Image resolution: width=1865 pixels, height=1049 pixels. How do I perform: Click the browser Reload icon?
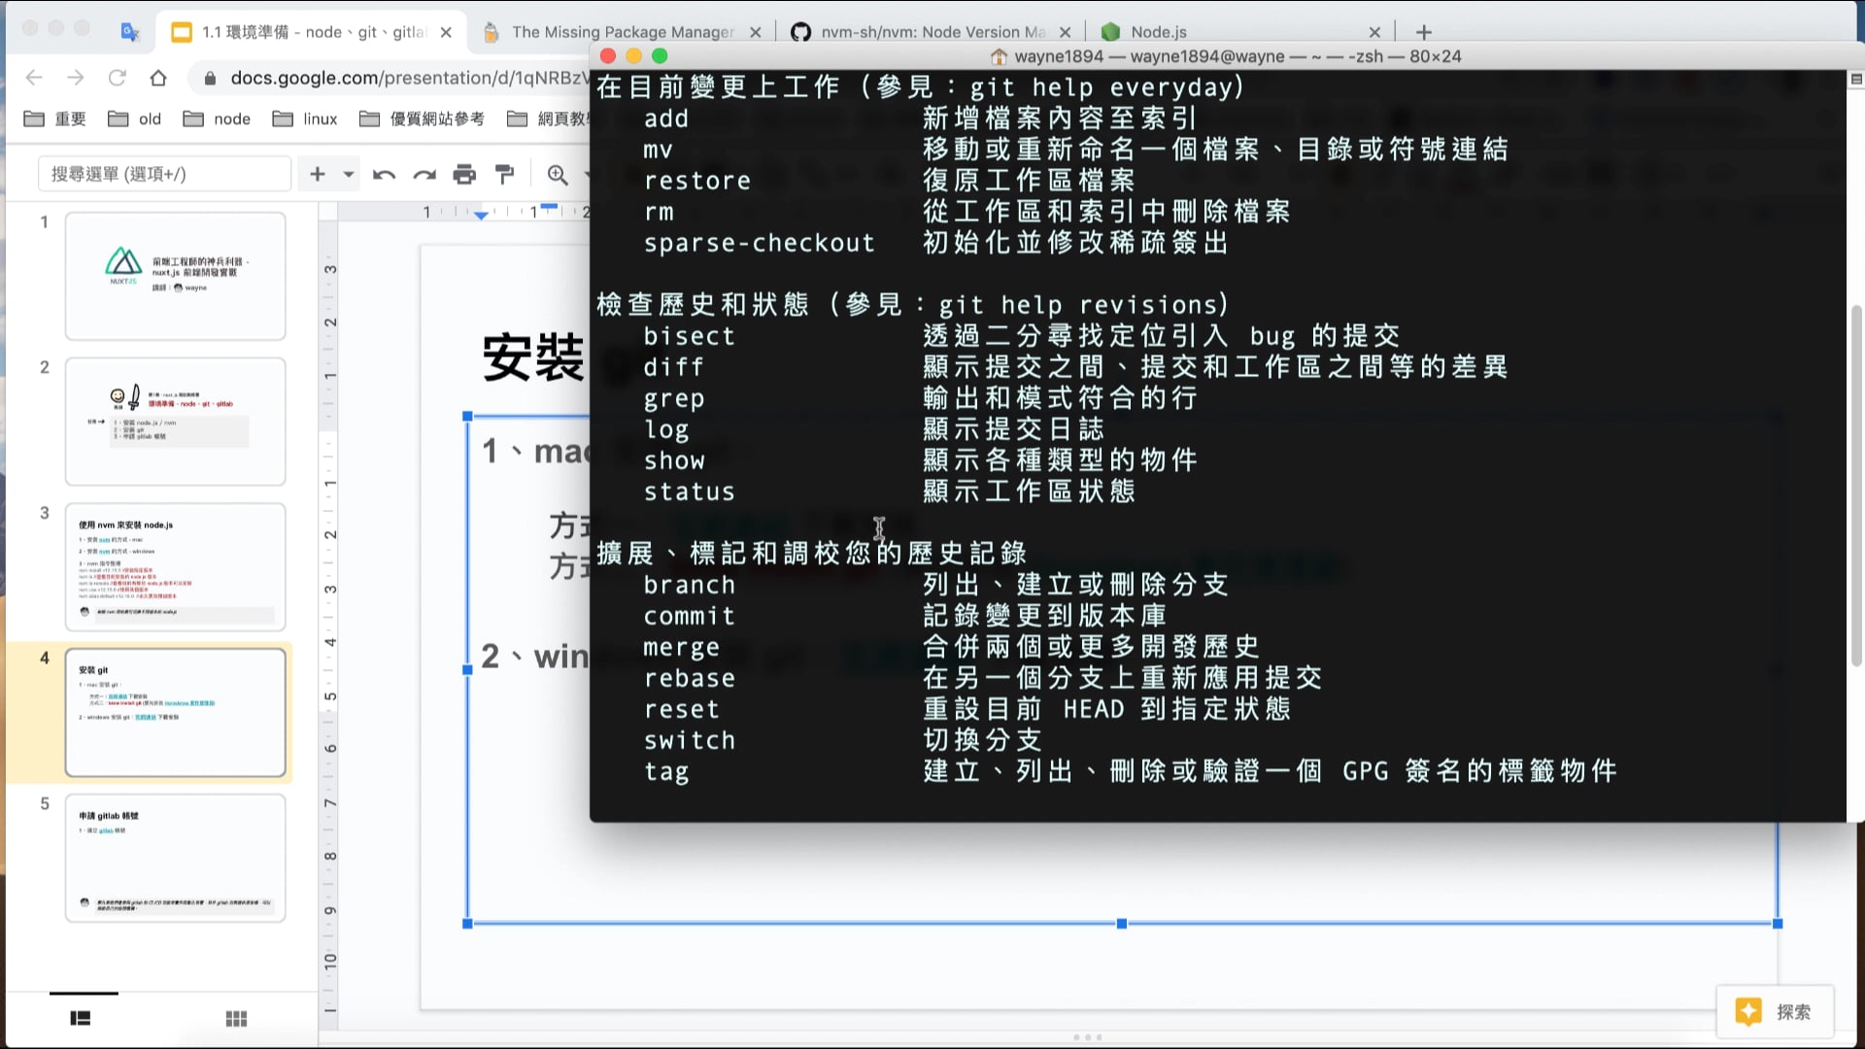(119, 78)
